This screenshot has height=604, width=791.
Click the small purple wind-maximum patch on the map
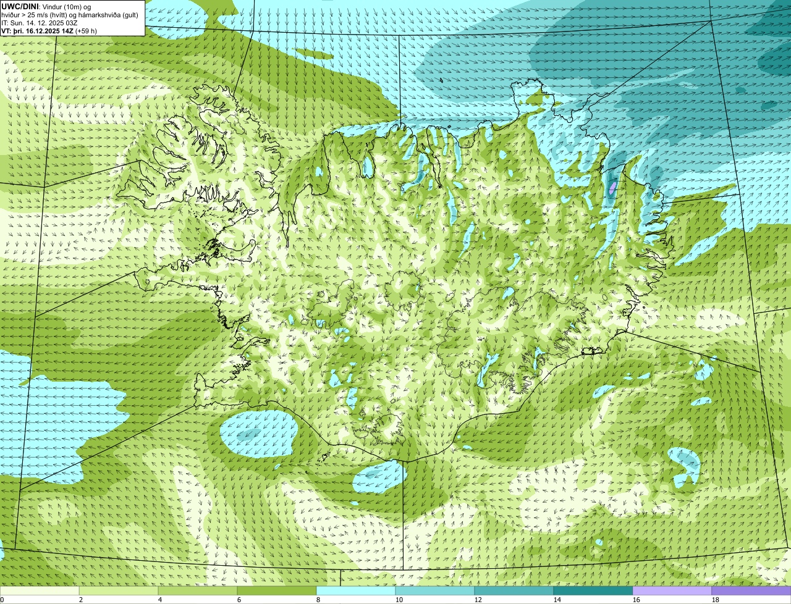[612, 188]
